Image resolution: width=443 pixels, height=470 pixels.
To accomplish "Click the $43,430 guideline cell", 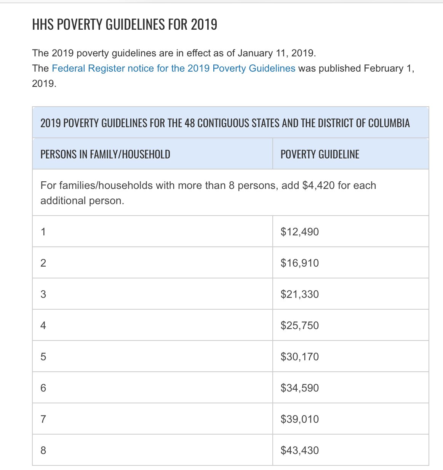I will (351, 450).
